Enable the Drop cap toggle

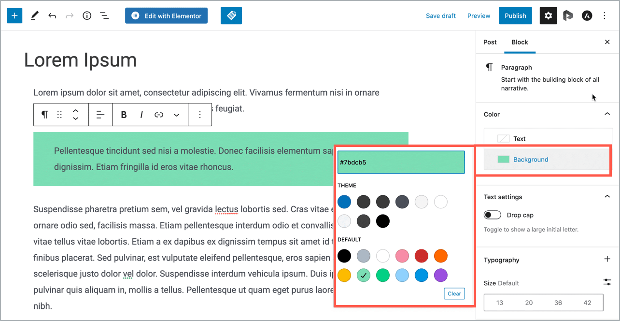coord(492,215)
